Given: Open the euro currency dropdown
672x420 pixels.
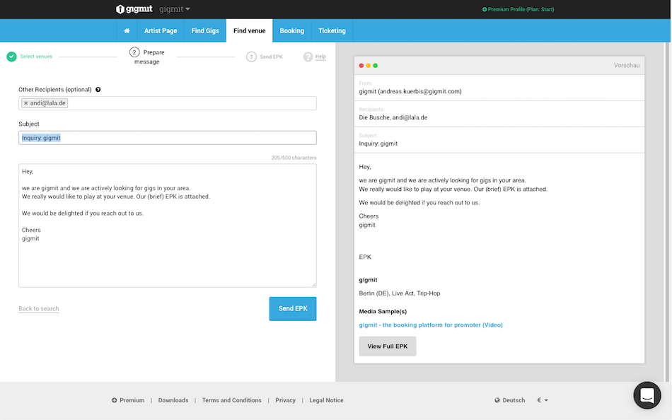Looking at the screenshot, I should pos(543,400).
